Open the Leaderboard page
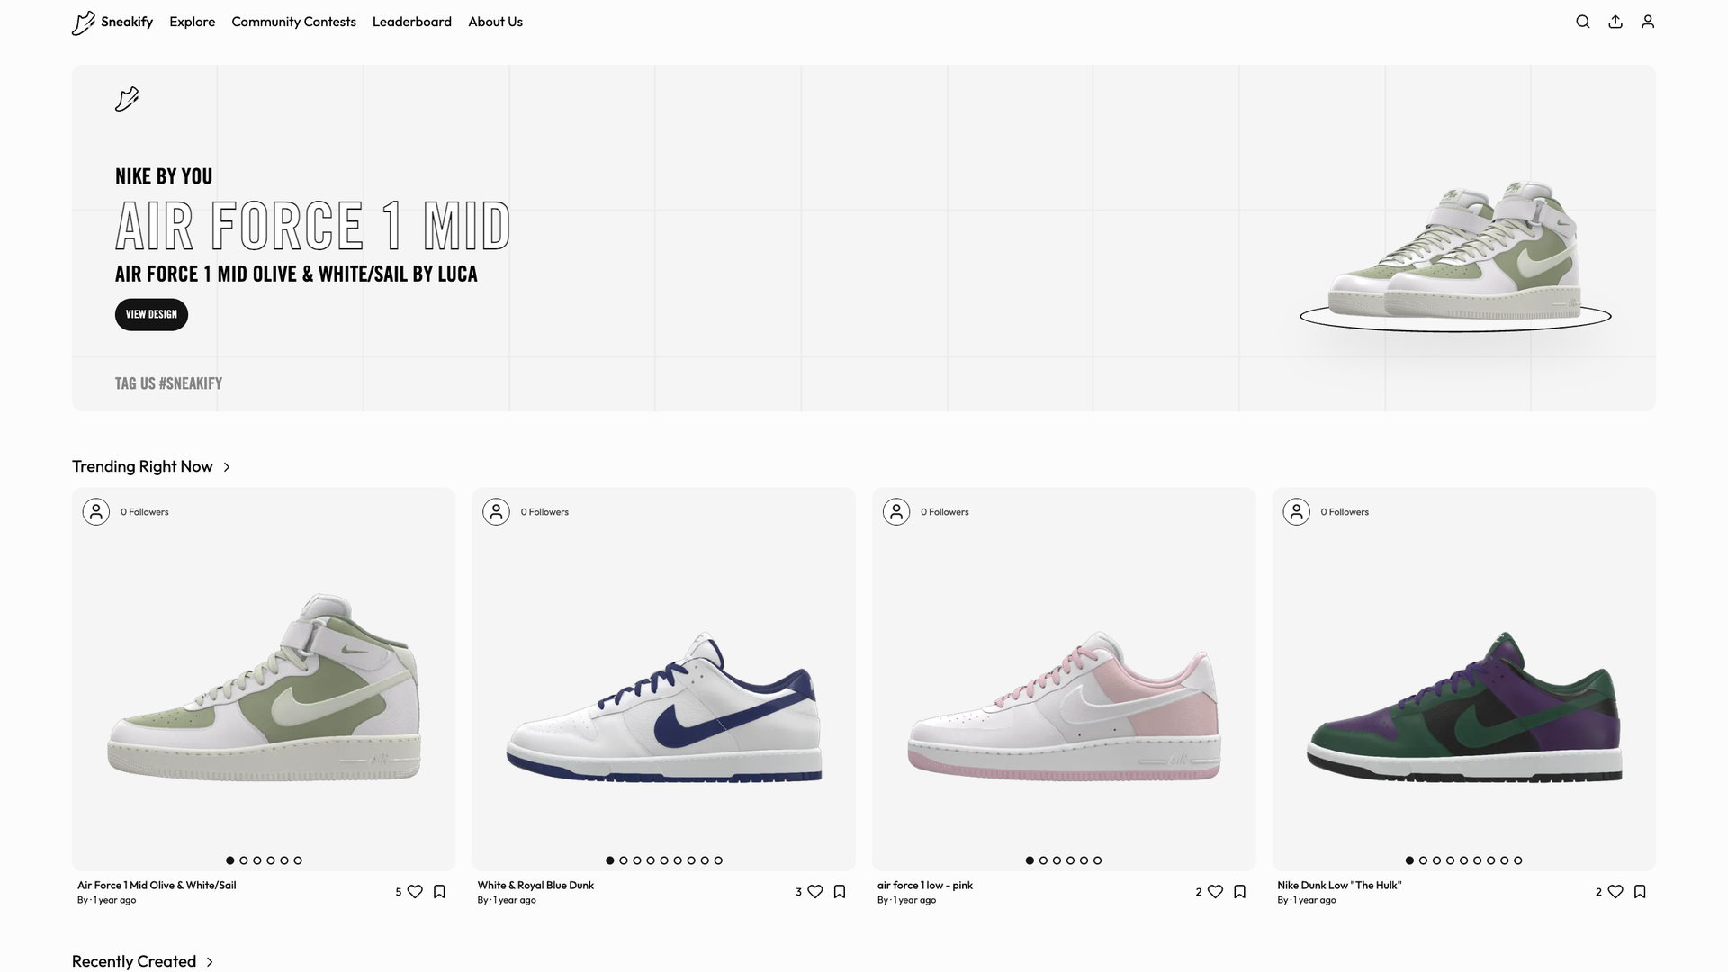The width and height of the screenshot is (1728, 972). pyautogui.click(x=412, y=22)
